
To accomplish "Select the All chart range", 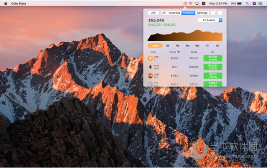I will pos(217,46).
